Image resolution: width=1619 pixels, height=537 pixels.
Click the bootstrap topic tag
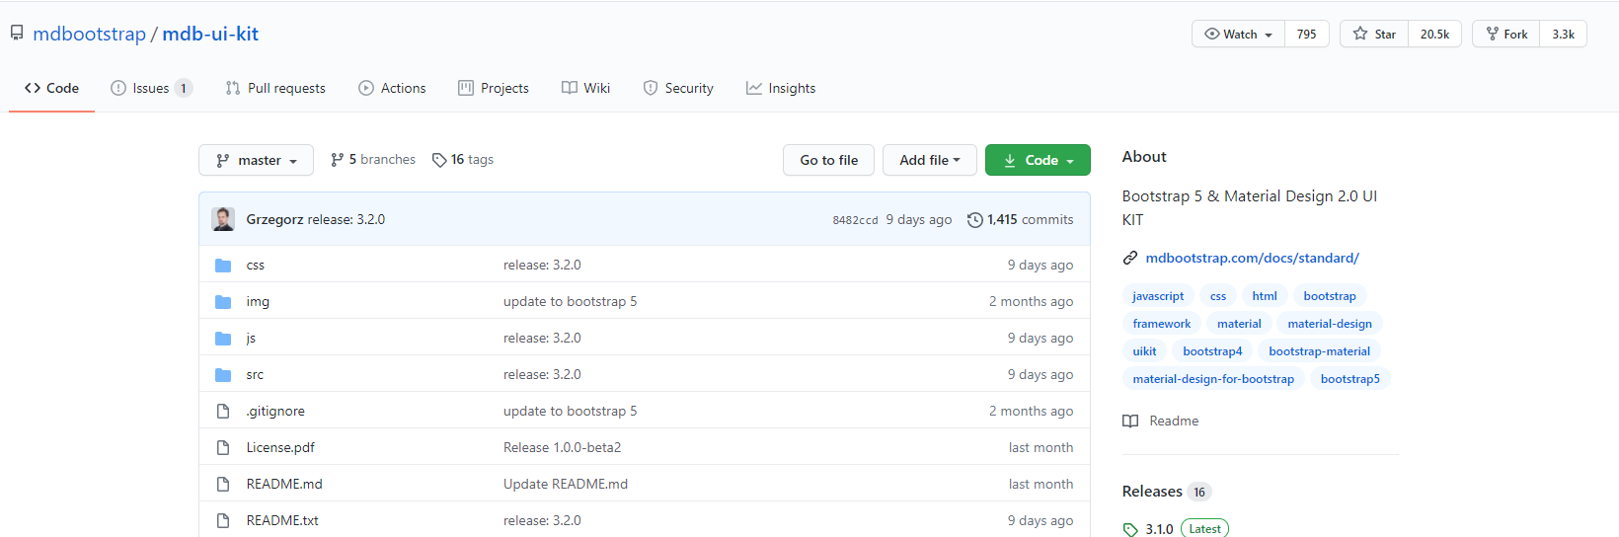point(1330,296)
